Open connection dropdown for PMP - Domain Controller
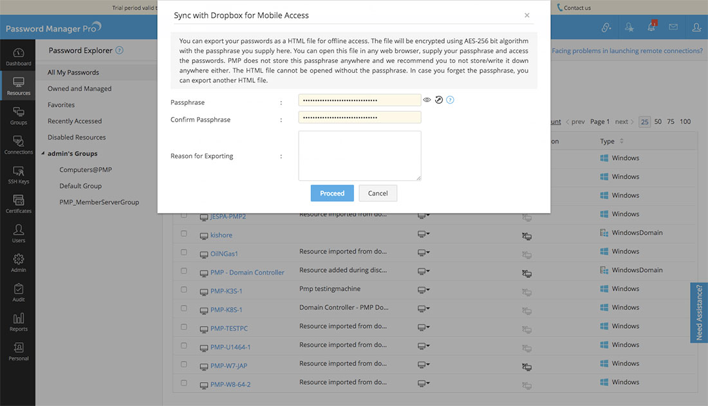708x406 pixels. [x=424, y=272]
